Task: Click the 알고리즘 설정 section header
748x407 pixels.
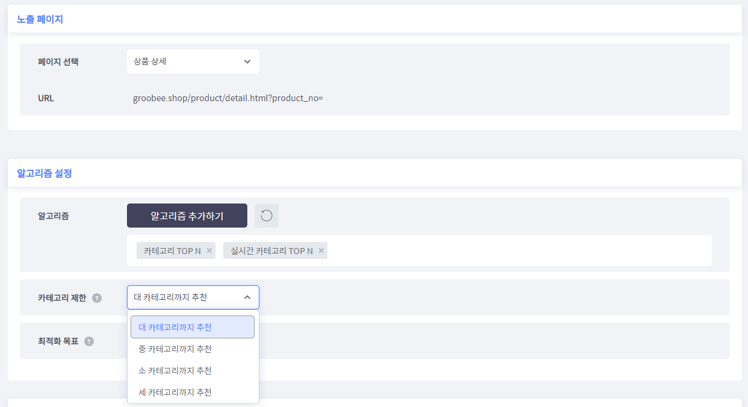Action: pyautogui.click(x=45, y=173)
